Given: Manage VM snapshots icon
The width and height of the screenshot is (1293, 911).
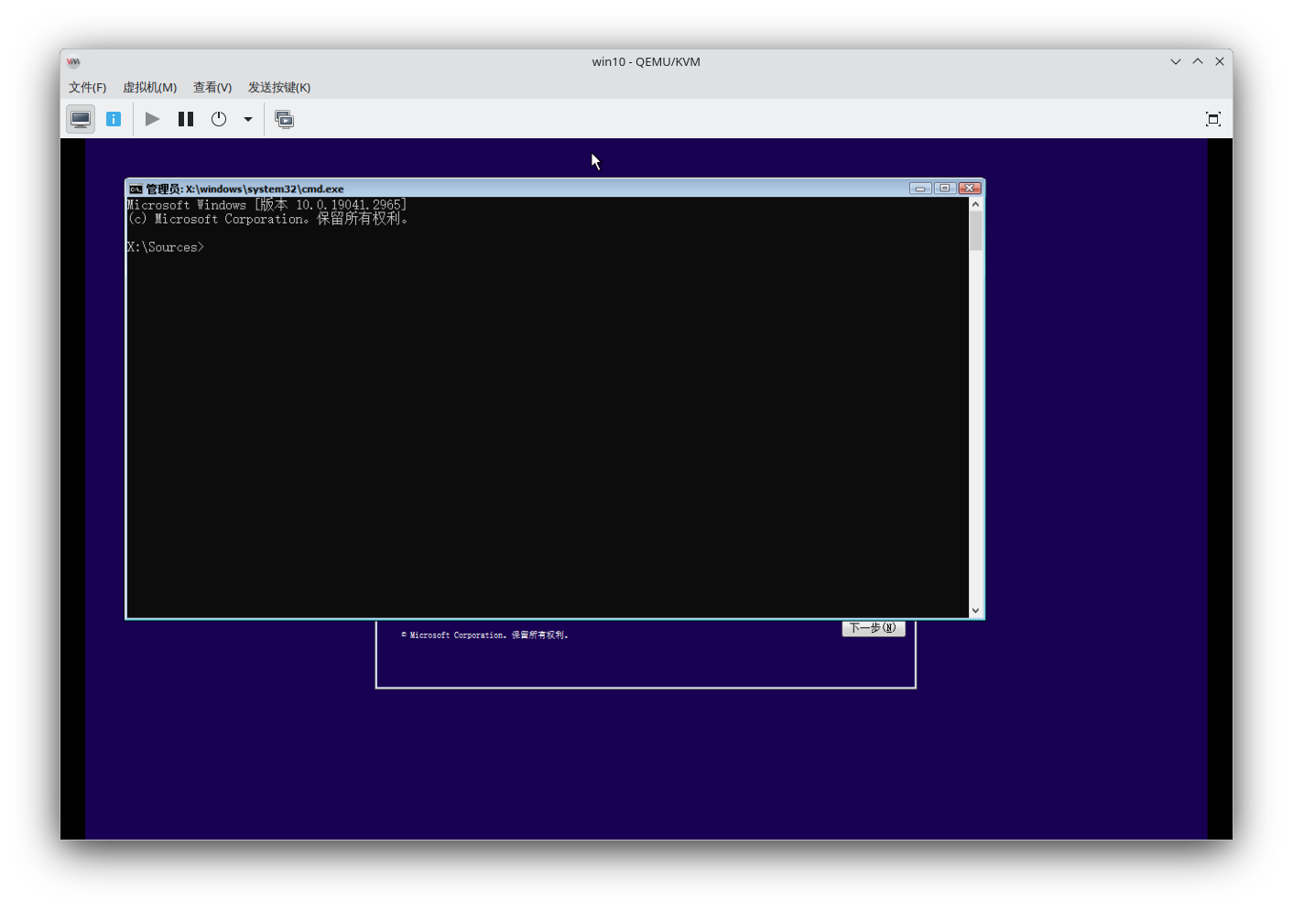Looking at the screenshot, I should click(285, 119).
